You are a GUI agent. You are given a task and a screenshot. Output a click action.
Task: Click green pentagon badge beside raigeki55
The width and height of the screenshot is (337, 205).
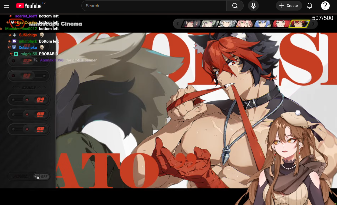pyautogui.click(x=16, y=54)
